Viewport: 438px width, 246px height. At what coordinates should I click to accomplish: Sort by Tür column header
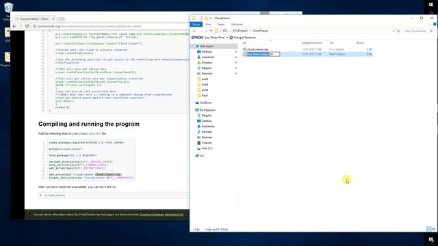331,42
